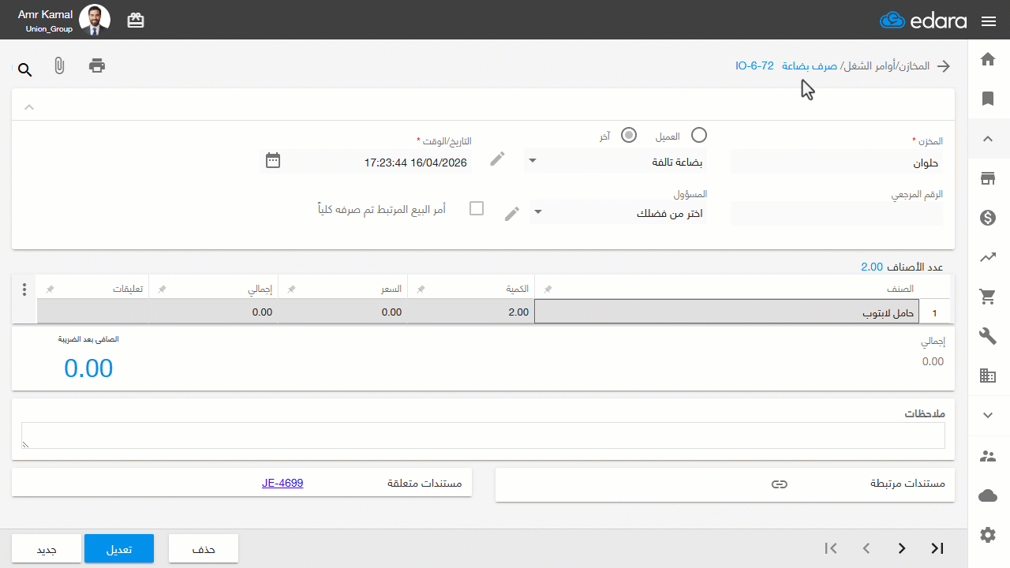Open the store sidebar icon
Viewport: 1010px width, 568px height.
[988, 178]
